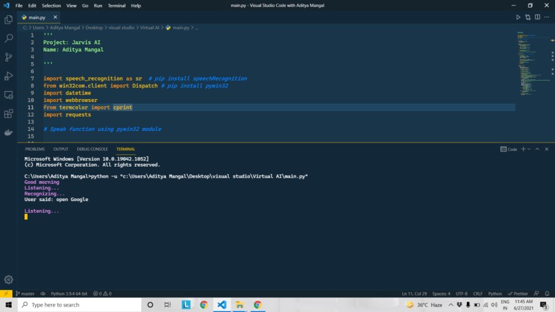The image size is (555, 312).
Task: Click the Python 3.9.4 64-bit interpreter selector
Action: (x=69, y=293)
